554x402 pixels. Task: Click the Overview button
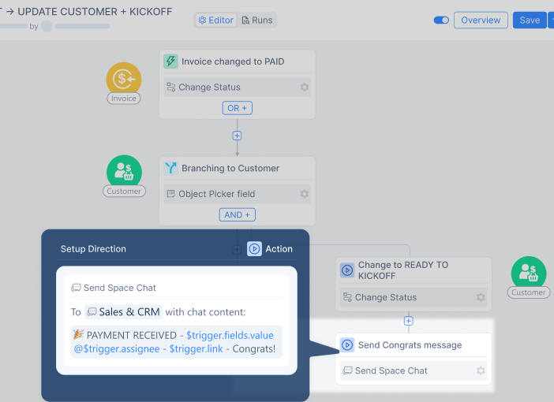coord(481,20)
